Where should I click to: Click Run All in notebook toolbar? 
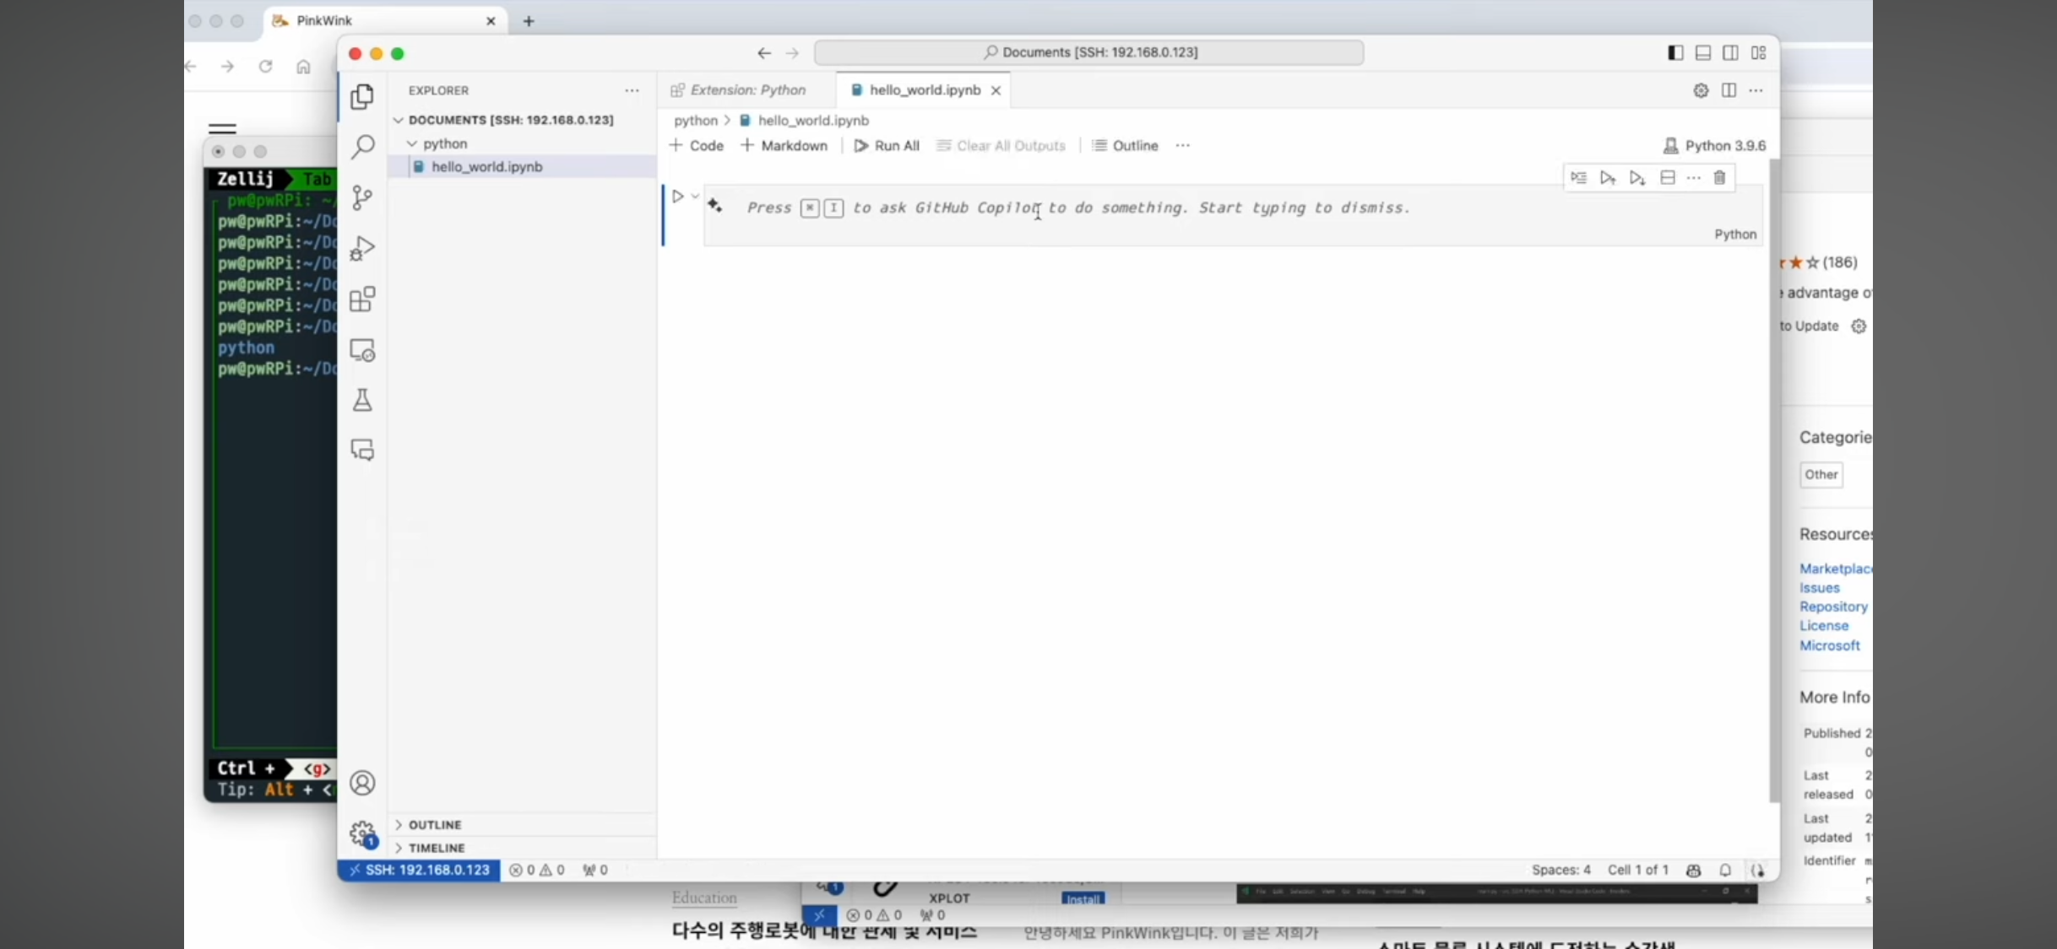point(887,146)
